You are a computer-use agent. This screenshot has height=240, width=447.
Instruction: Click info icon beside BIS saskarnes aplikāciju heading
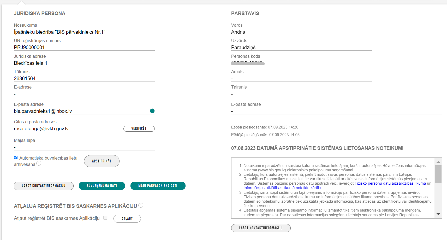coord(141,205)
